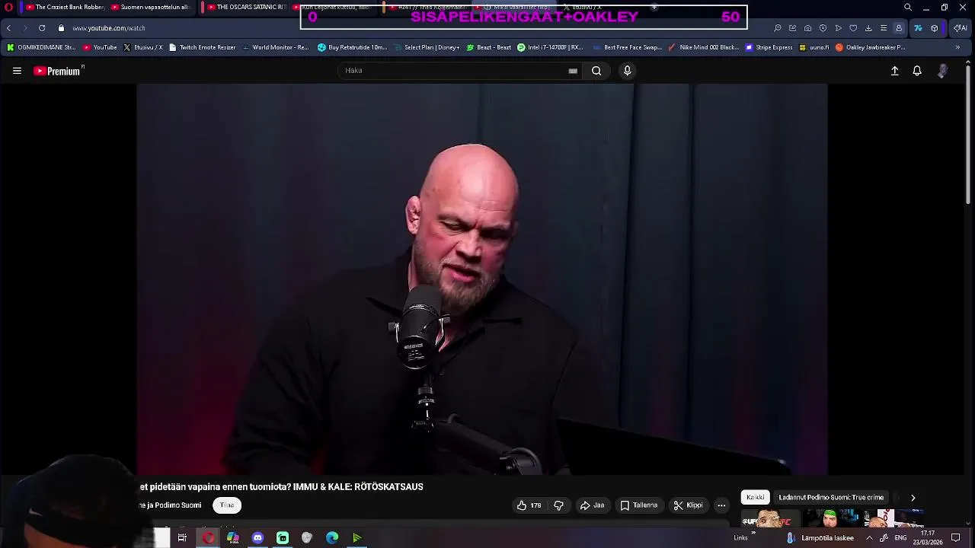Bookmark page with the heart icon
This screenshot has width=975, height=548.
click(853, 28)
